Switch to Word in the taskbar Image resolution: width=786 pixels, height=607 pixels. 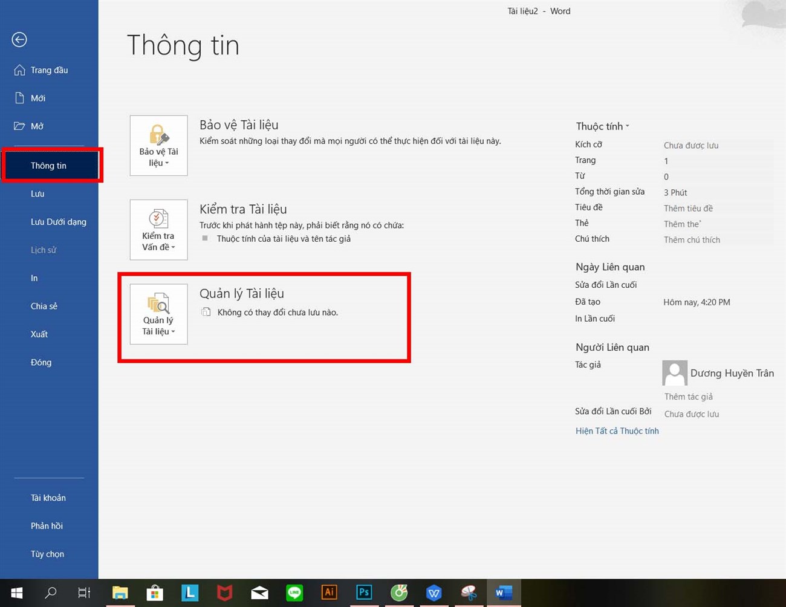tap(504, 593)
